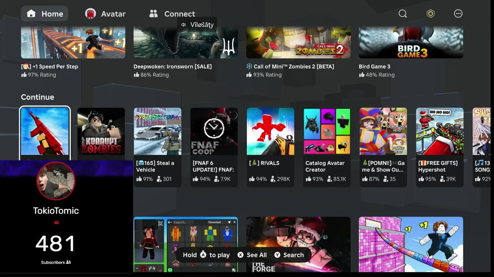Select the red gun game tile in Continue

coord(45,132)
